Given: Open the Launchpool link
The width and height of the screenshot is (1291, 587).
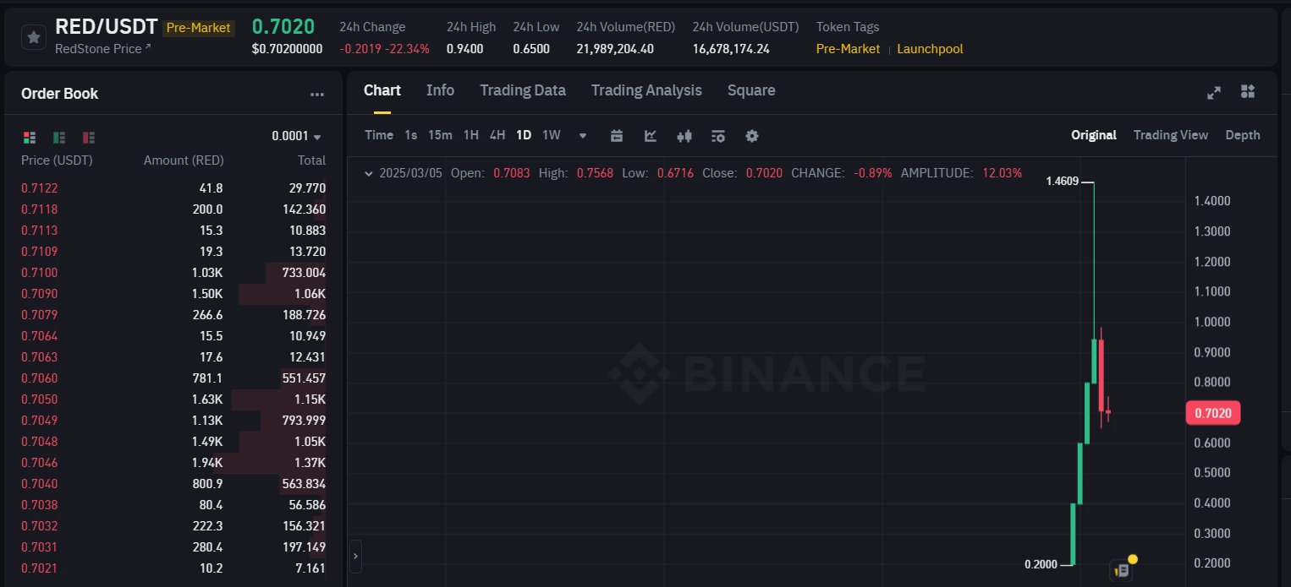Looking at the screenshot, I should pos(930,49).
